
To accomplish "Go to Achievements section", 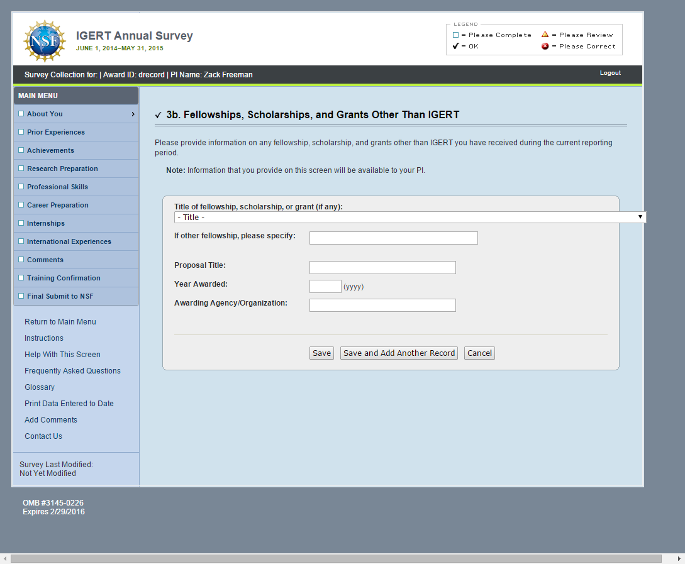I will click(x=50, y=150).
